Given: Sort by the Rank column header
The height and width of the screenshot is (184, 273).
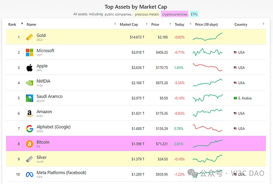Looking at the screenshot, I should click(x=12, y=24).
